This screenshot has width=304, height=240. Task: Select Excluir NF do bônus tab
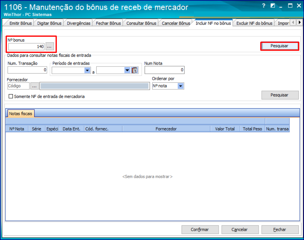tap(254, 23)
